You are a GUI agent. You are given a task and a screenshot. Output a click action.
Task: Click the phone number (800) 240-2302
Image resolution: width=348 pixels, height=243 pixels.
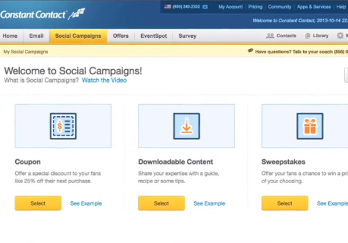[186, 6]
